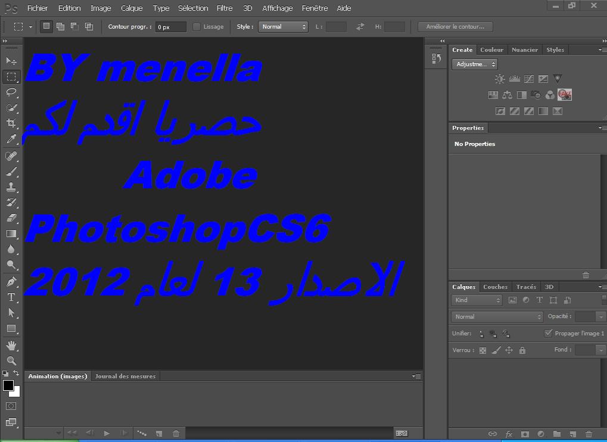
Task: Open the Animation panel flyout menu
Action: 416,376
